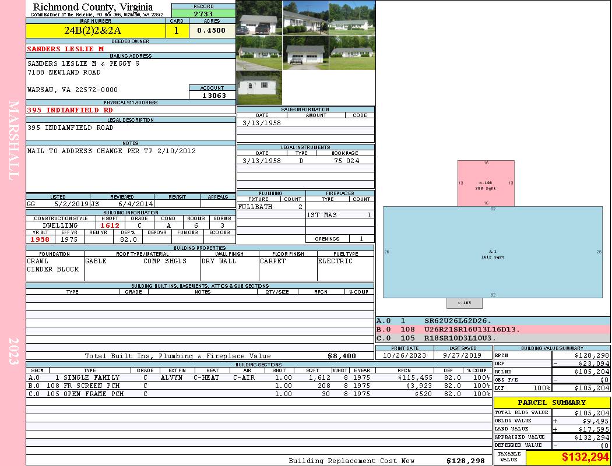The image size is (612, 466).
Task: Select the B.0 FR Screen Pch row
Action: pyautogui.click(x=259, y=386)
